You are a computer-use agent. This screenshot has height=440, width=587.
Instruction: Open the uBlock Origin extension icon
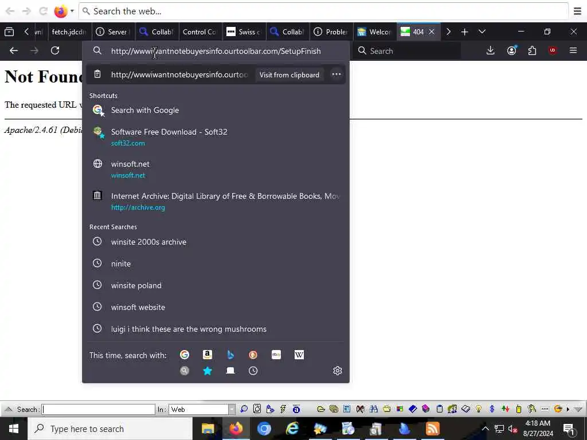pos(553,50)
